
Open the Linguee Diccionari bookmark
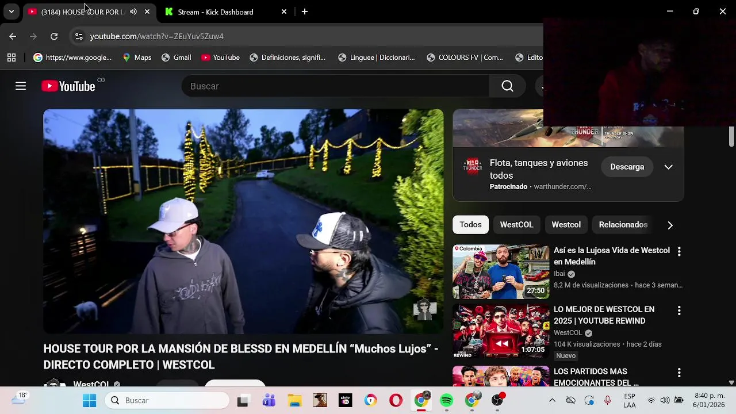377,57
